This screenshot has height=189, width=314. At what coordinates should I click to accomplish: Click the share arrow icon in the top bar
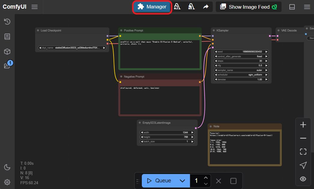point(206,7)
